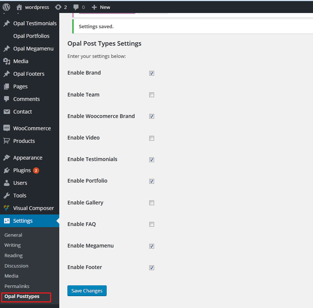Tick the Enable Gallery checkbox
313x308 pixels.
click(152, 203)
